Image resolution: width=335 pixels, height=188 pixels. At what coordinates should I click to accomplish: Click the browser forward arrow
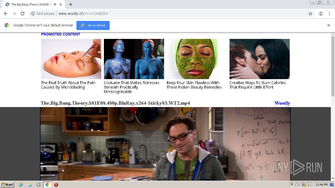pyautogui.click(x=14, y=14)
